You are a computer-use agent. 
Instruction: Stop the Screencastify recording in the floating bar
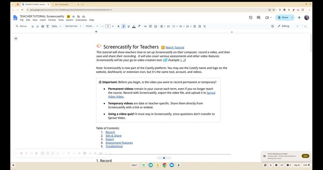(x=21, y=153)
